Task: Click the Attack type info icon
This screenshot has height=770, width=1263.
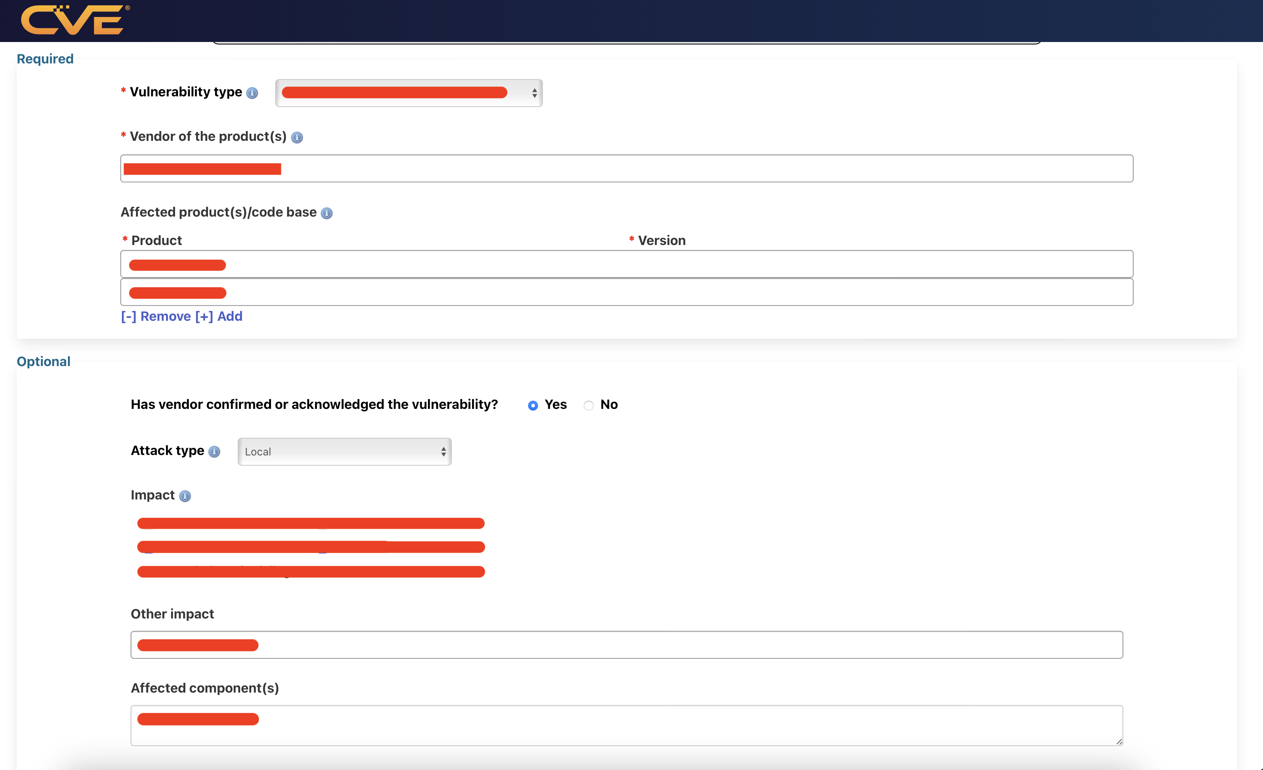Action: [x=214, y=451]
